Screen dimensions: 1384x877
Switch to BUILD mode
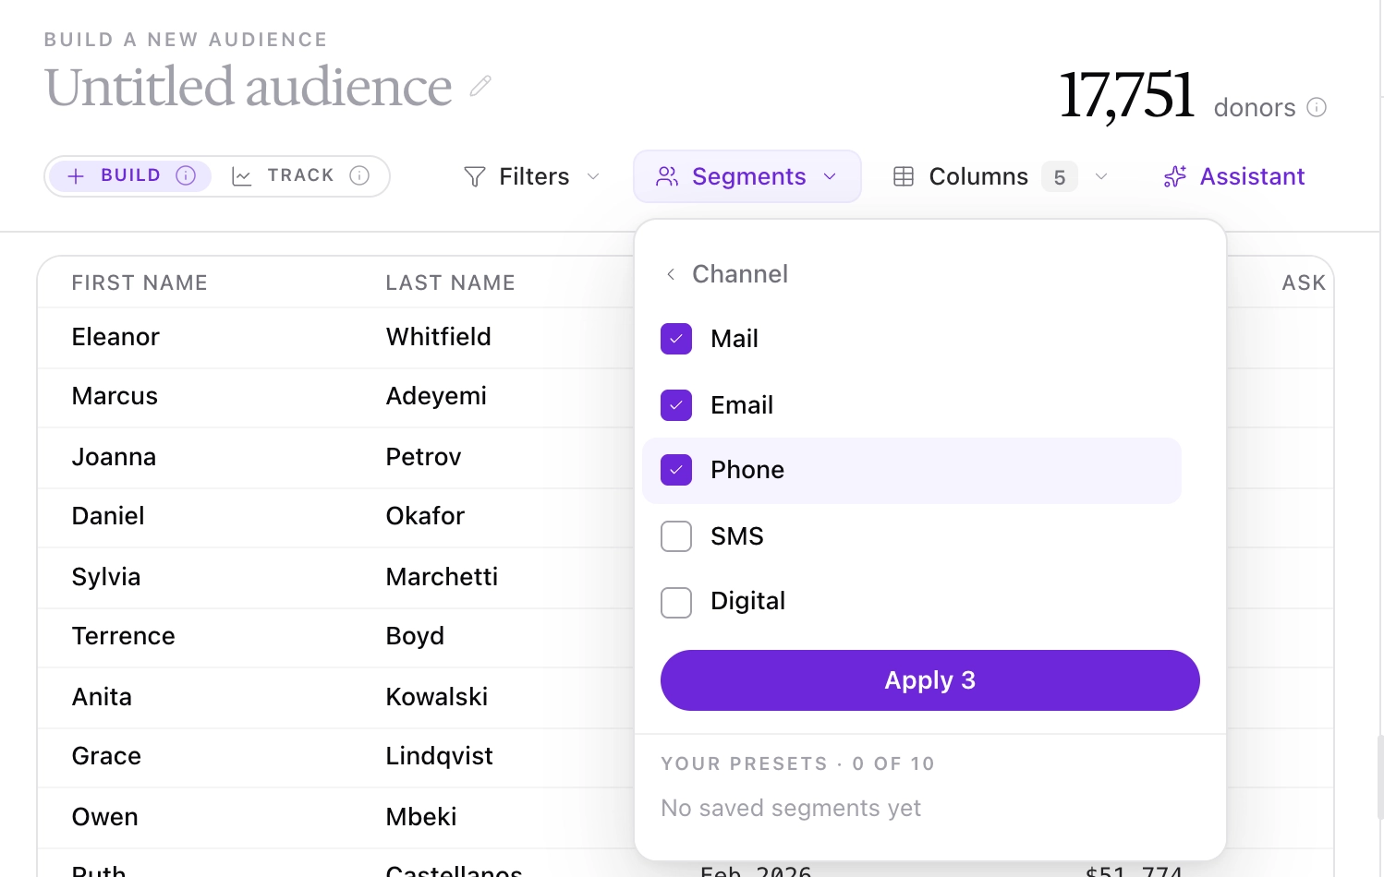pos(130,175)
